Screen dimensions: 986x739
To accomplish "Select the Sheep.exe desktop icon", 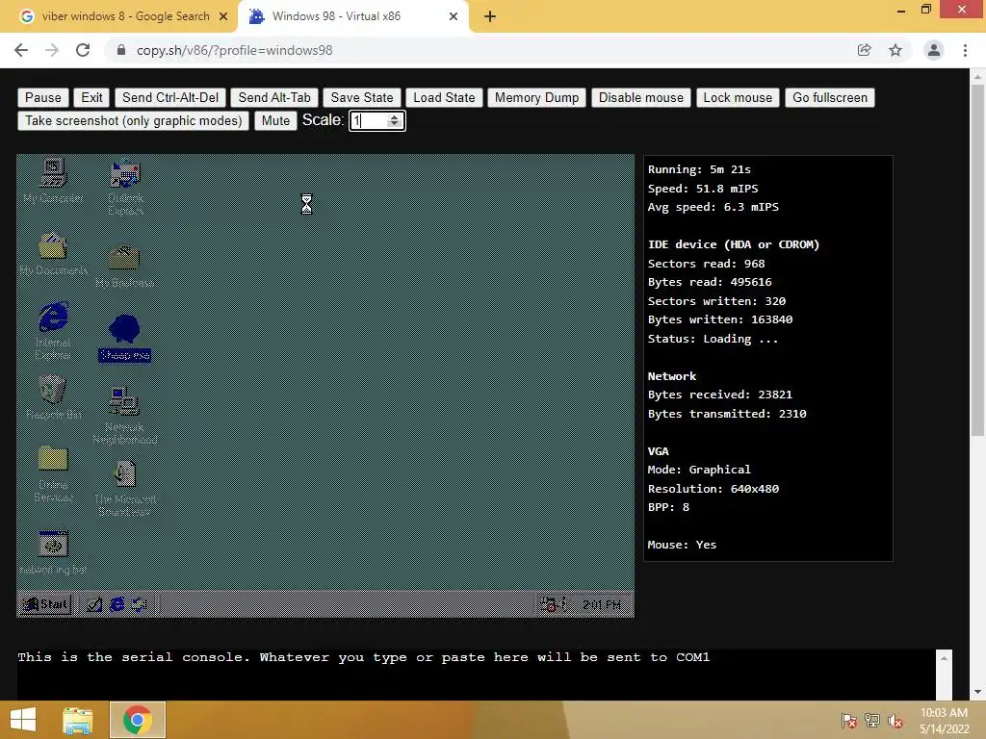I will click(124, 338).
